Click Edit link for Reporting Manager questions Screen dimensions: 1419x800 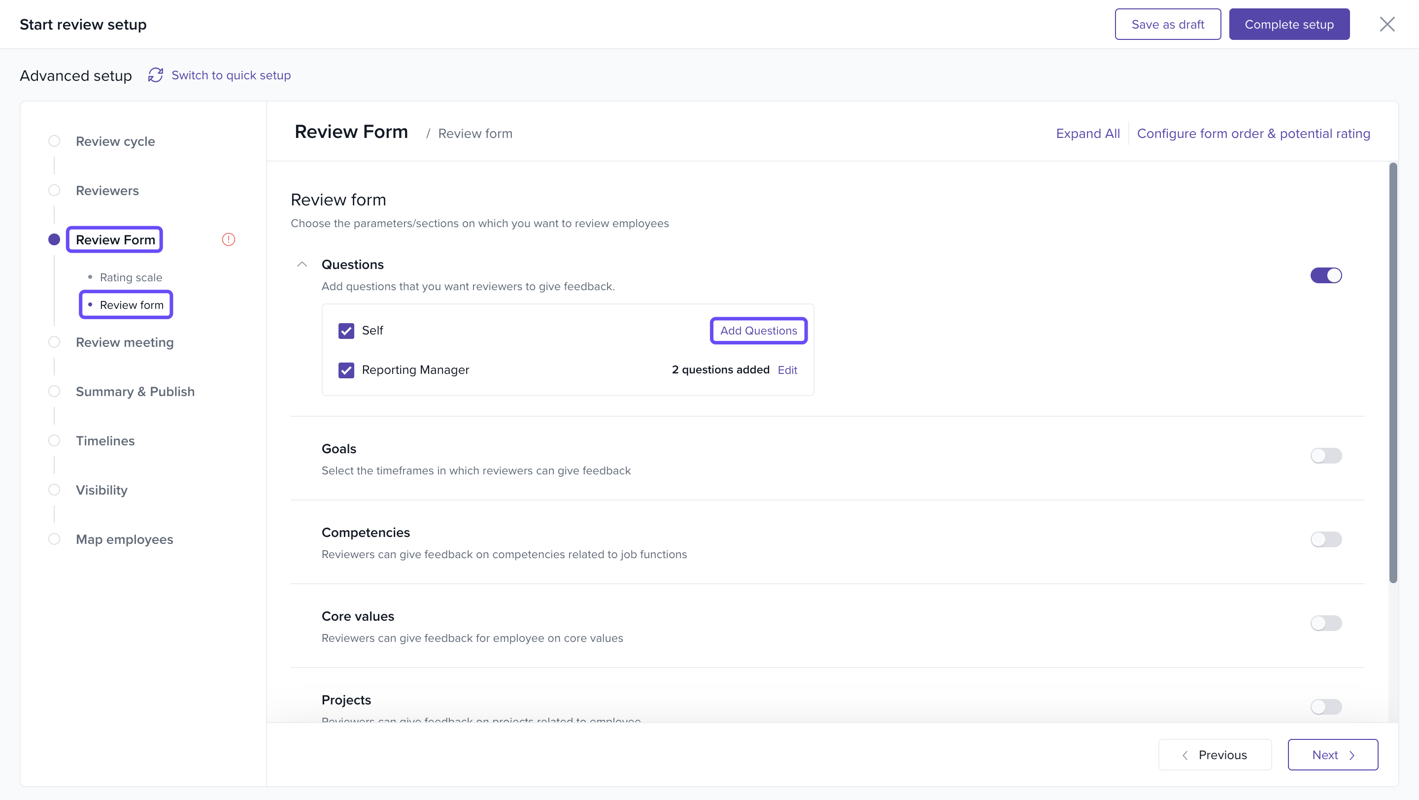click(787, 370)
